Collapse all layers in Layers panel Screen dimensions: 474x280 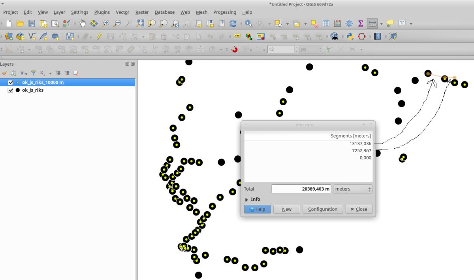pyautogui.click(x=67, y=73)
